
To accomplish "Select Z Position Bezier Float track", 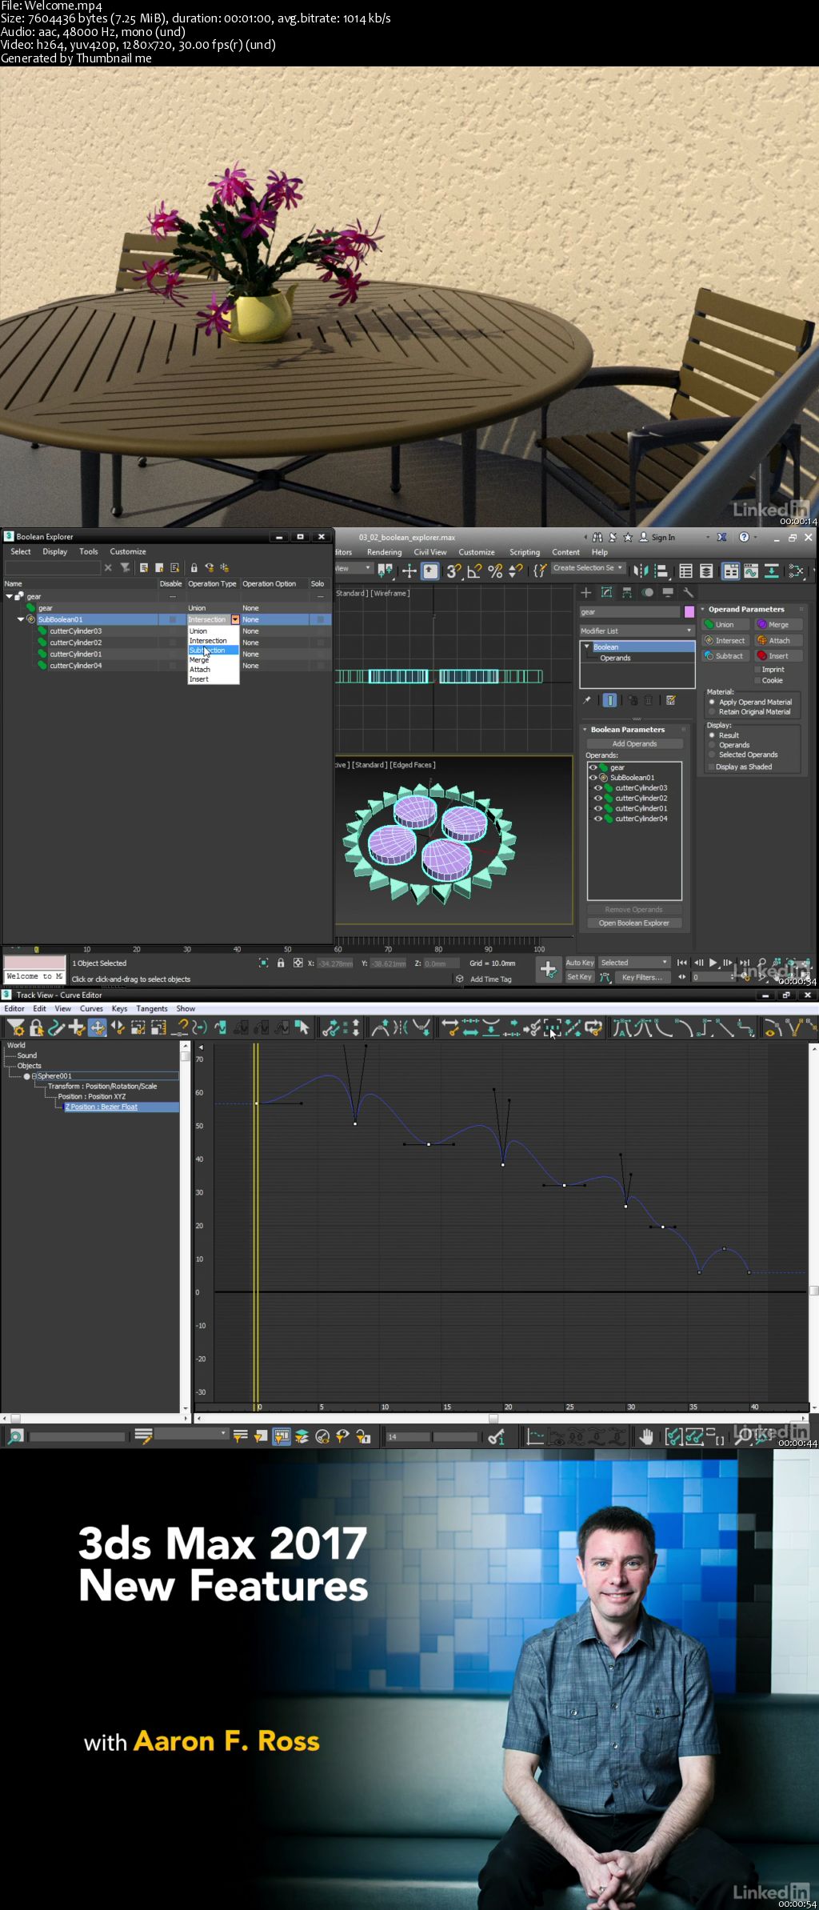I will point(102,1107).
